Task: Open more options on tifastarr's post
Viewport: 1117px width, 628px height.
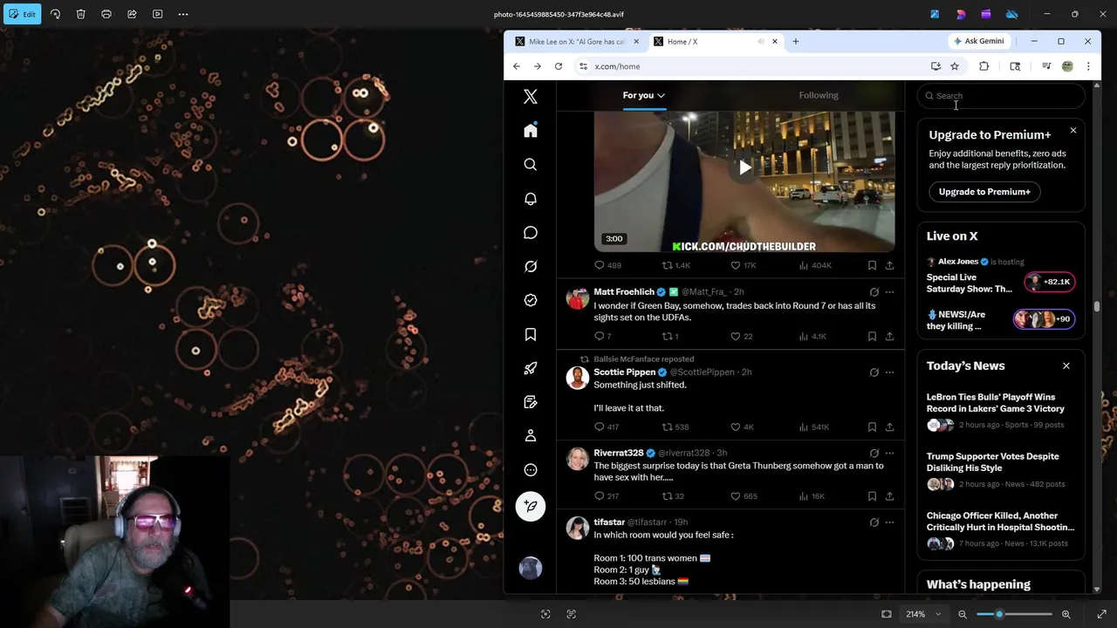Action: pyautogui.click(x=889, y=522)
